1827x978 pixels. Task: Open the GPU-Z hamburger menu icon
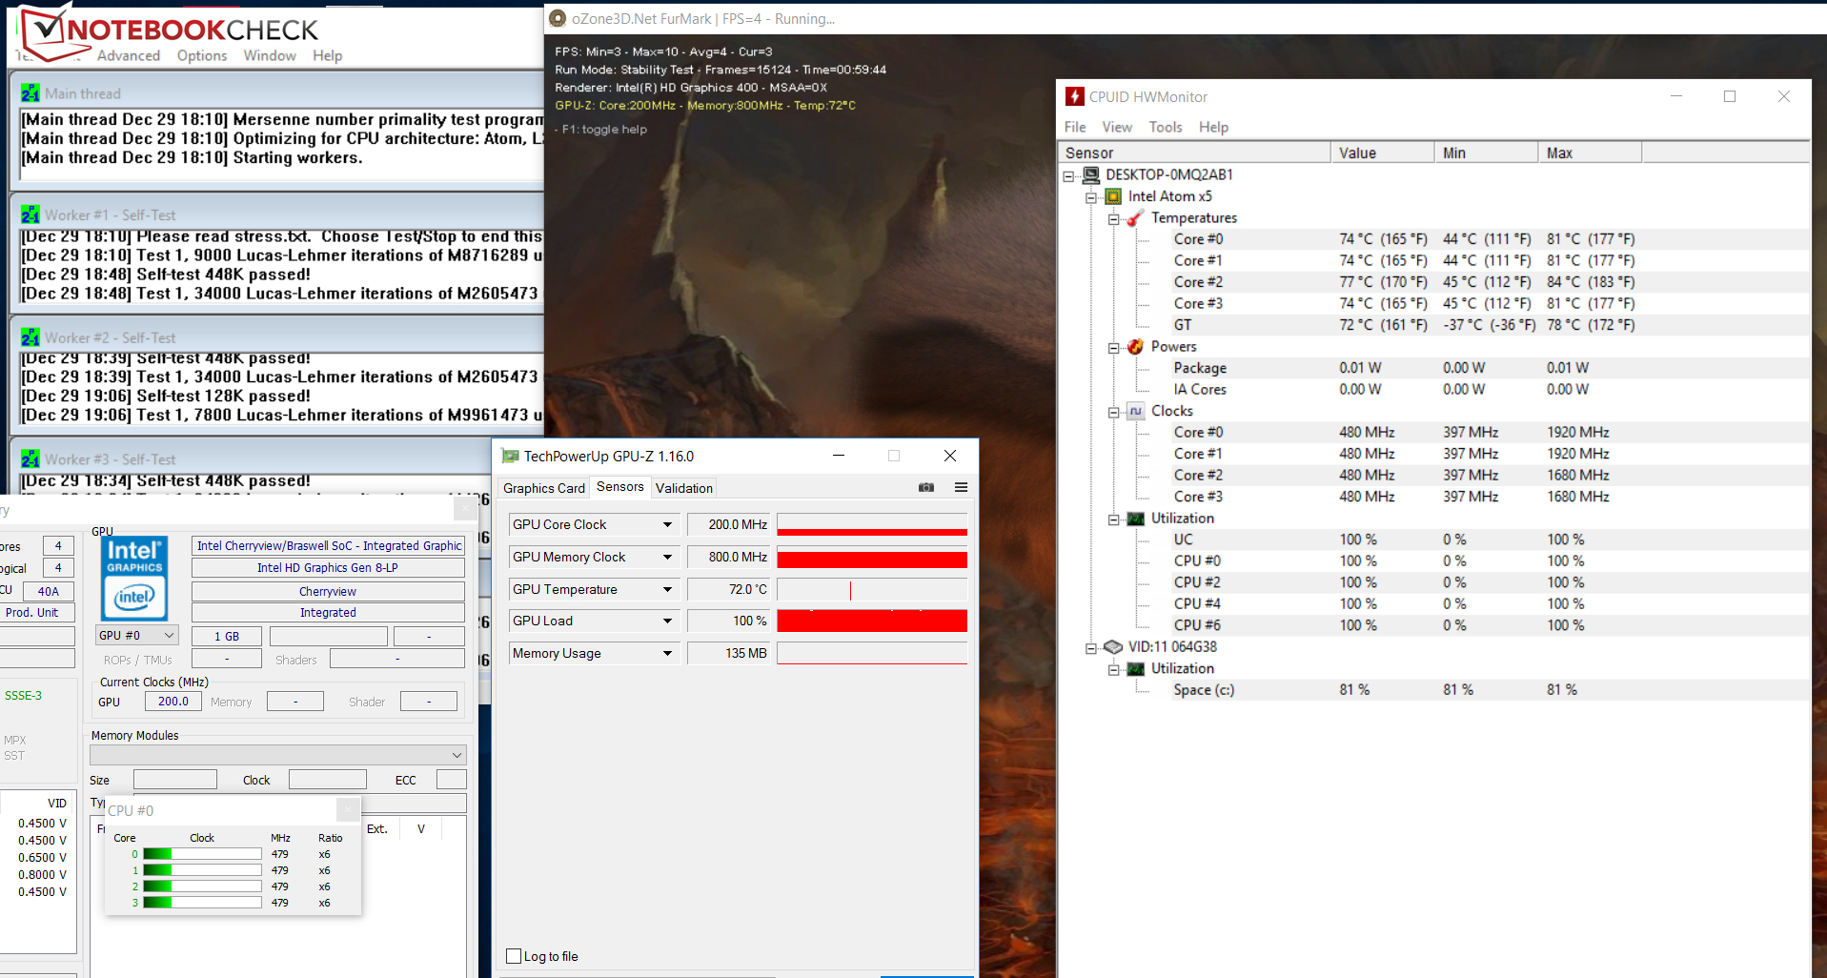point(961,487)
